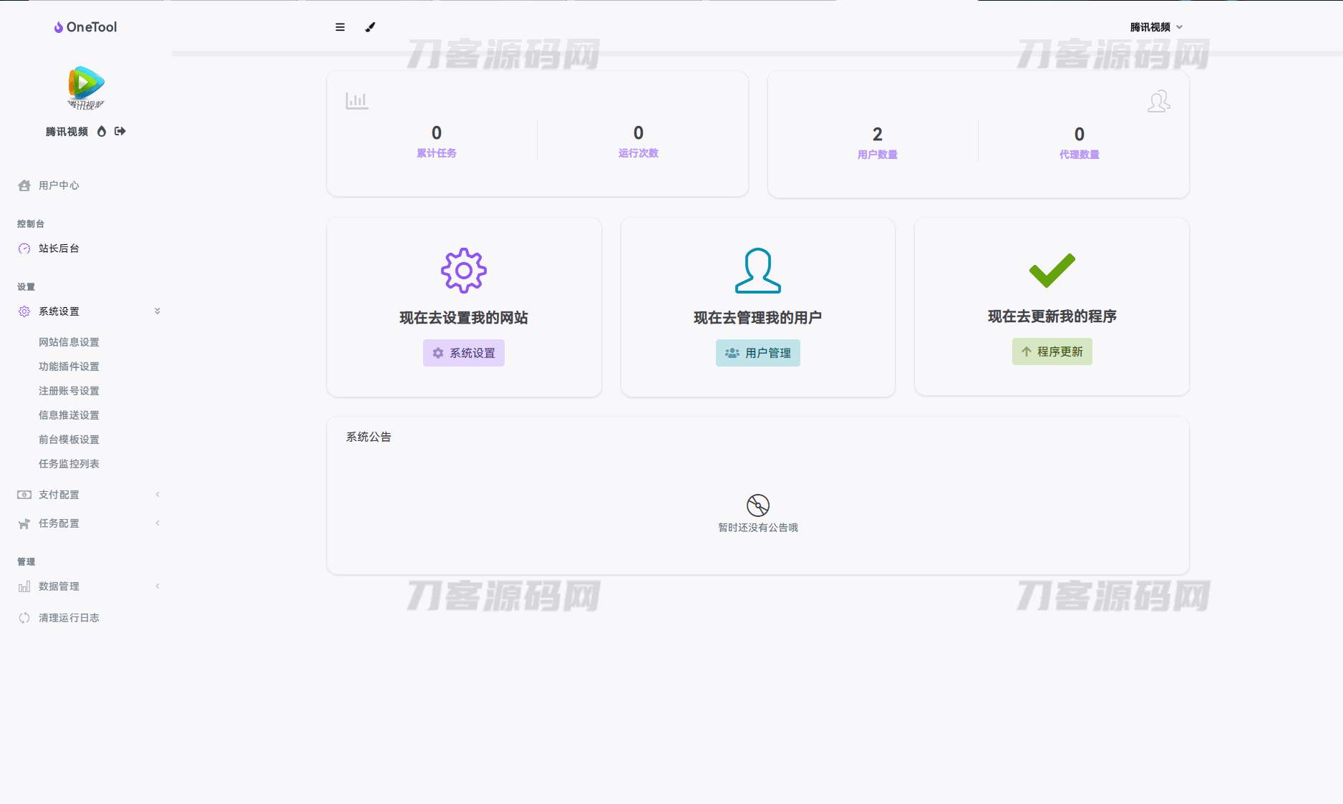Click the OneTool brand logo
The height and width of the screenshot is (804, 1343).
pyautogui.click(x=86, y=27)
